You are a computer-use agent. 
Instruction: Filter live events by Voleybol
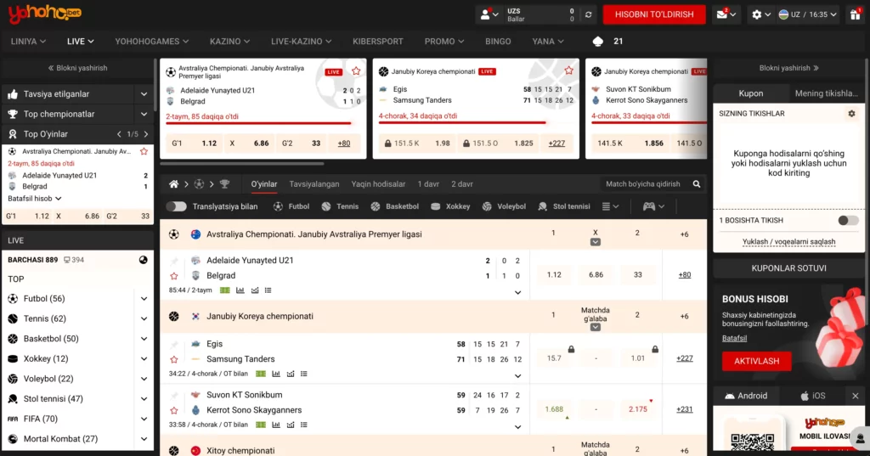[504, 206]
